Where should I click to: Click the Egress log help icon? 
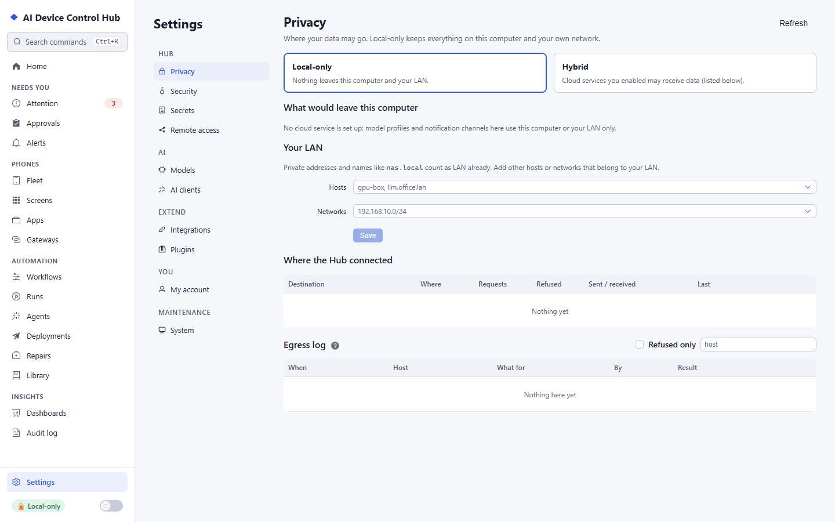(335, 346)
